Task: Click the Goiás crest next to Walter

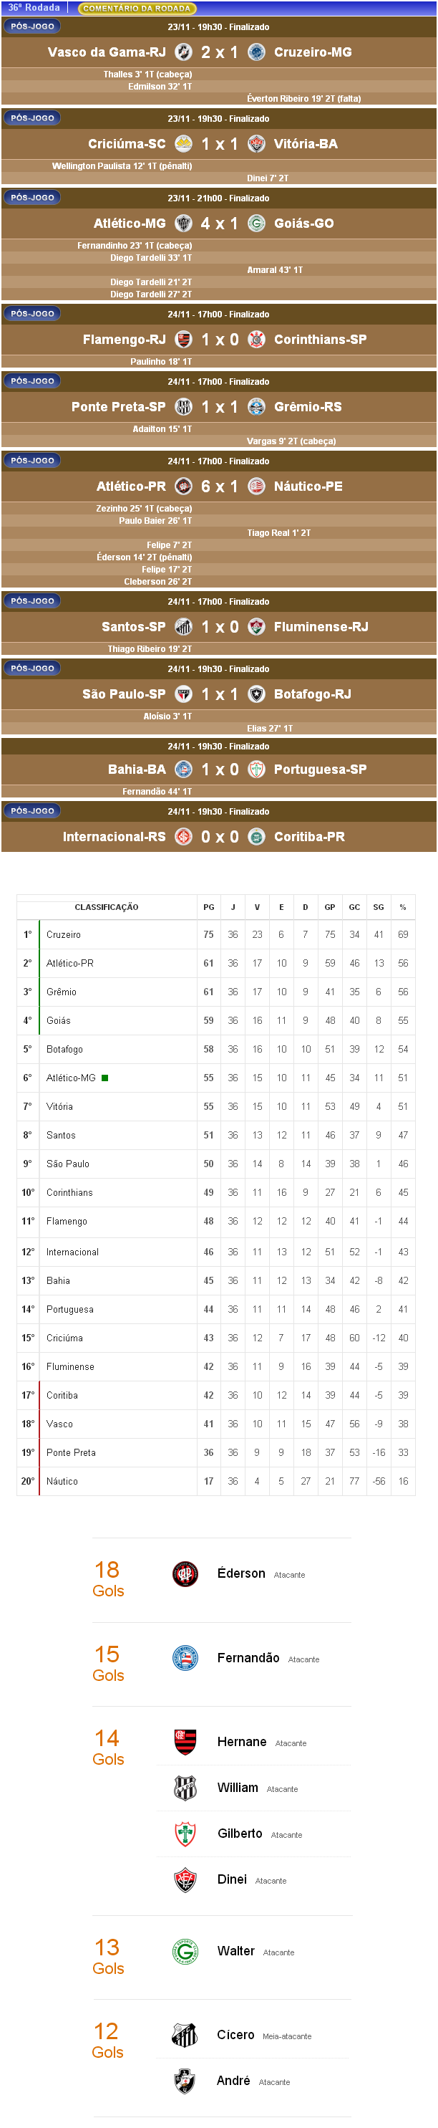Action: [x=185, y=1951]
